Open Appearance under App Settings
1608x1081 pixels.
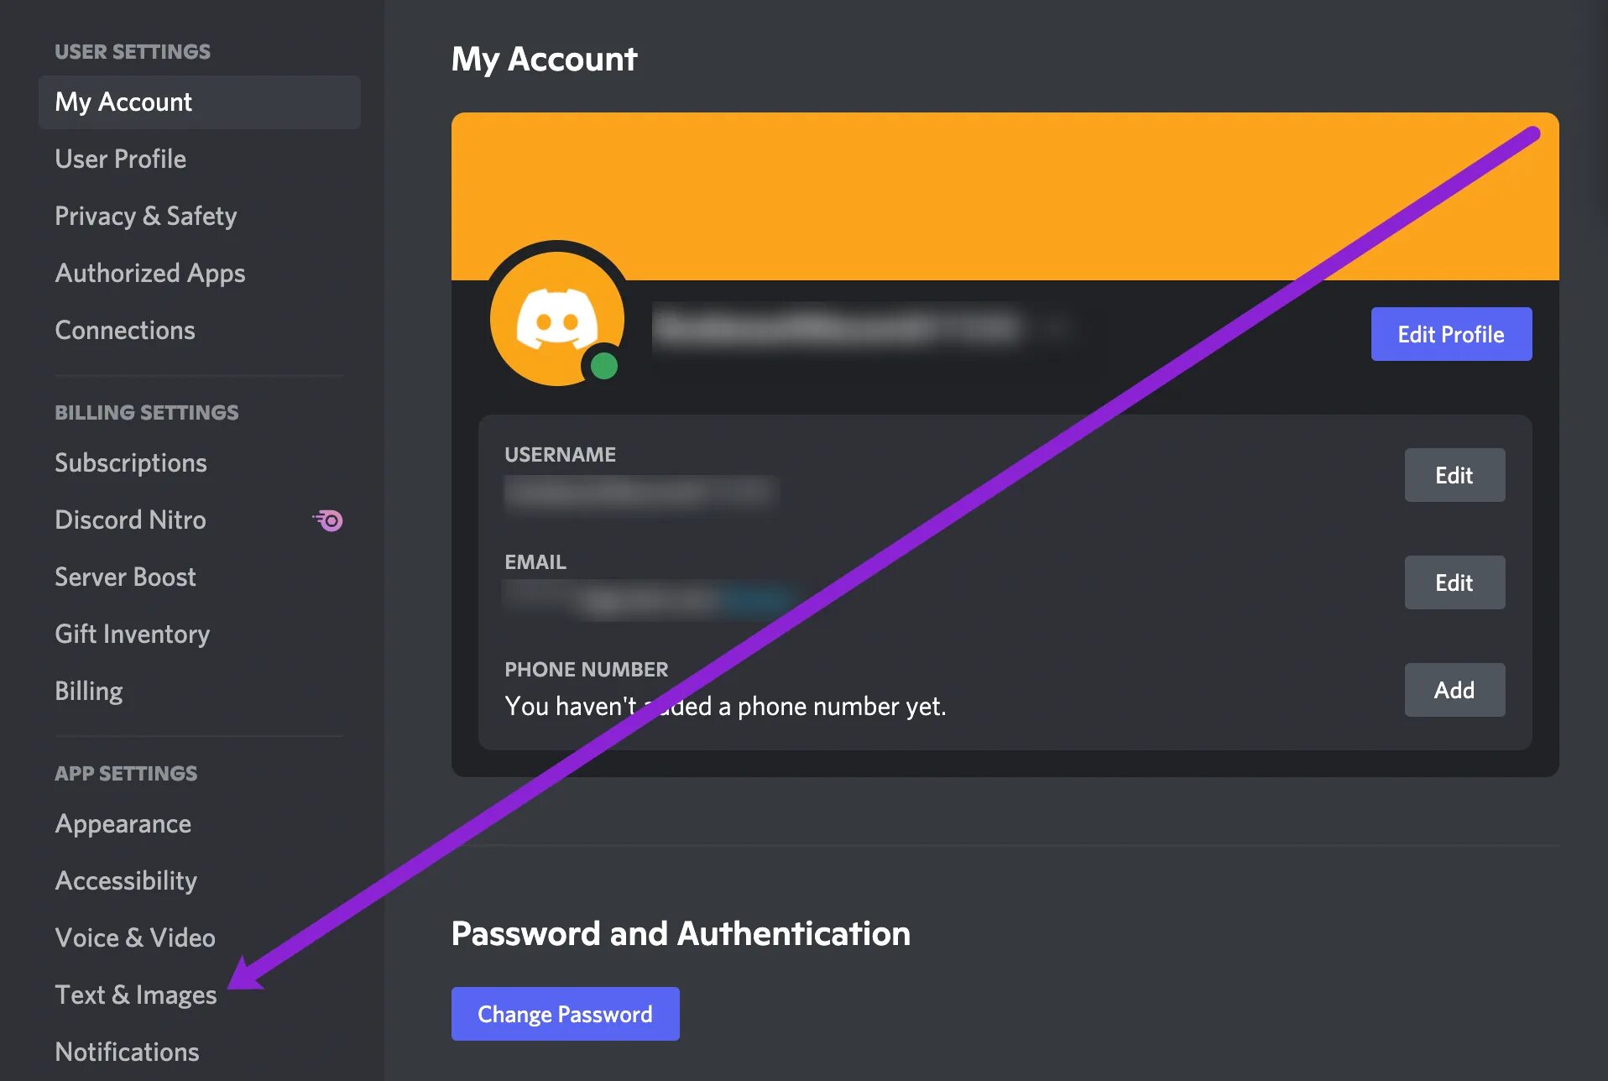click(123, 824)
